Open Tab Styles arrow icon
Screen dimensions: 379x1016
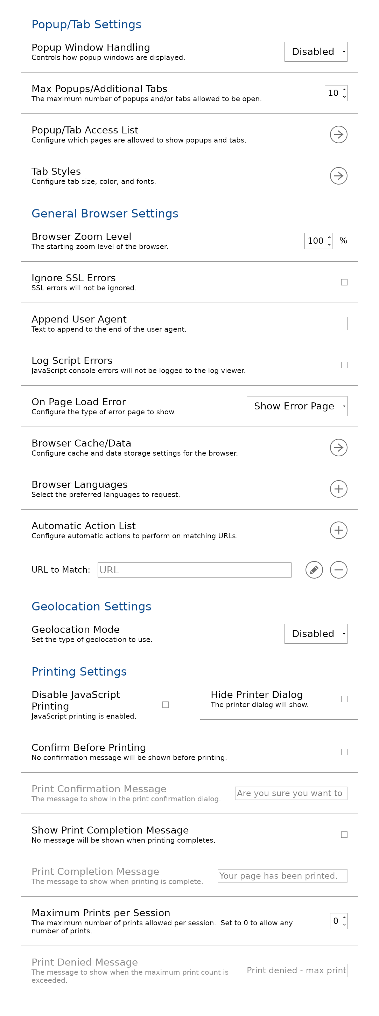pos(338,176)
